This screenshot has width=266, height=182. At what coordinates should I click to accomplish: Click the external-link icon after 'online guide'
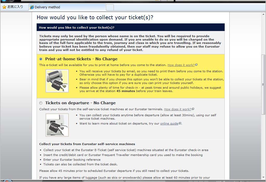coord(180,123)
